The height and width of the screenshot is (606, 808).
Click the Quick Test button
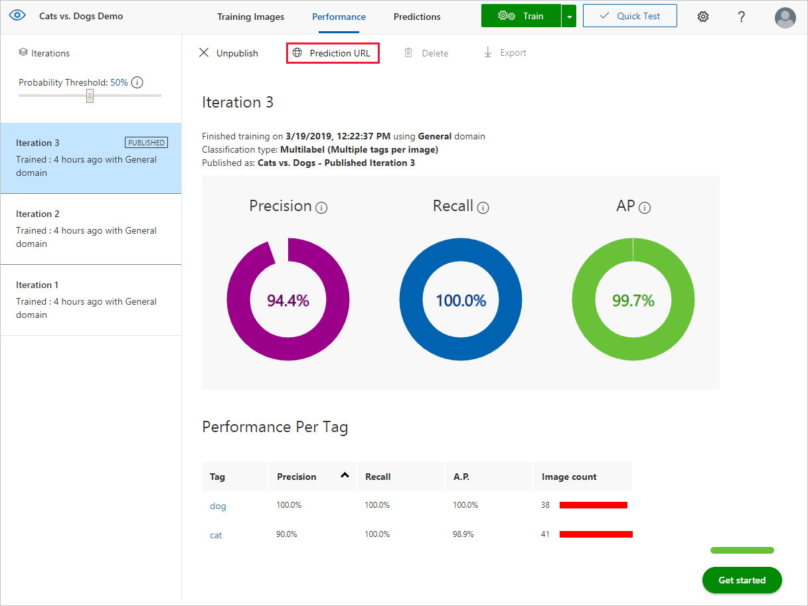click(x=629, y=15)
